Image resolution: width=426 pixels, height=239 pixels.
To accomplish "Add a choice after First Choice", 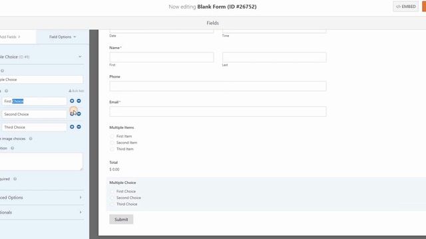I will click(72, 101).
